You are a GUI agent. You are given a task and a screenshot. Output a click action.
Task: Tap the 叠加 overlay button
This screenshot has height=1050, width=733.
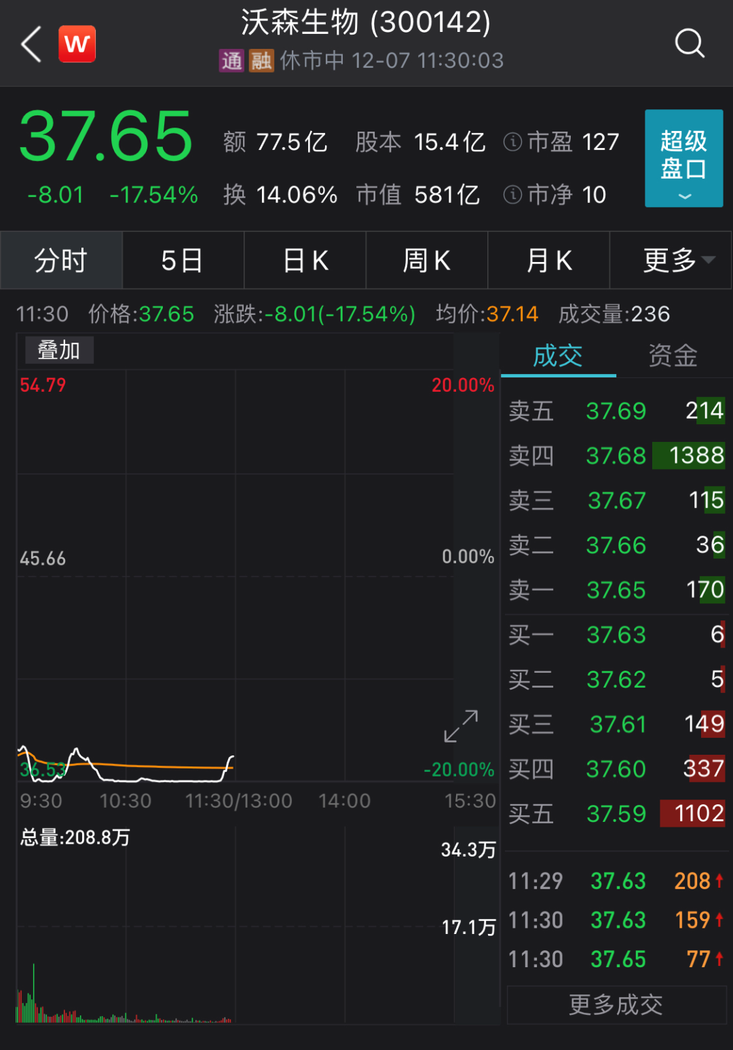tap(59, 350)
